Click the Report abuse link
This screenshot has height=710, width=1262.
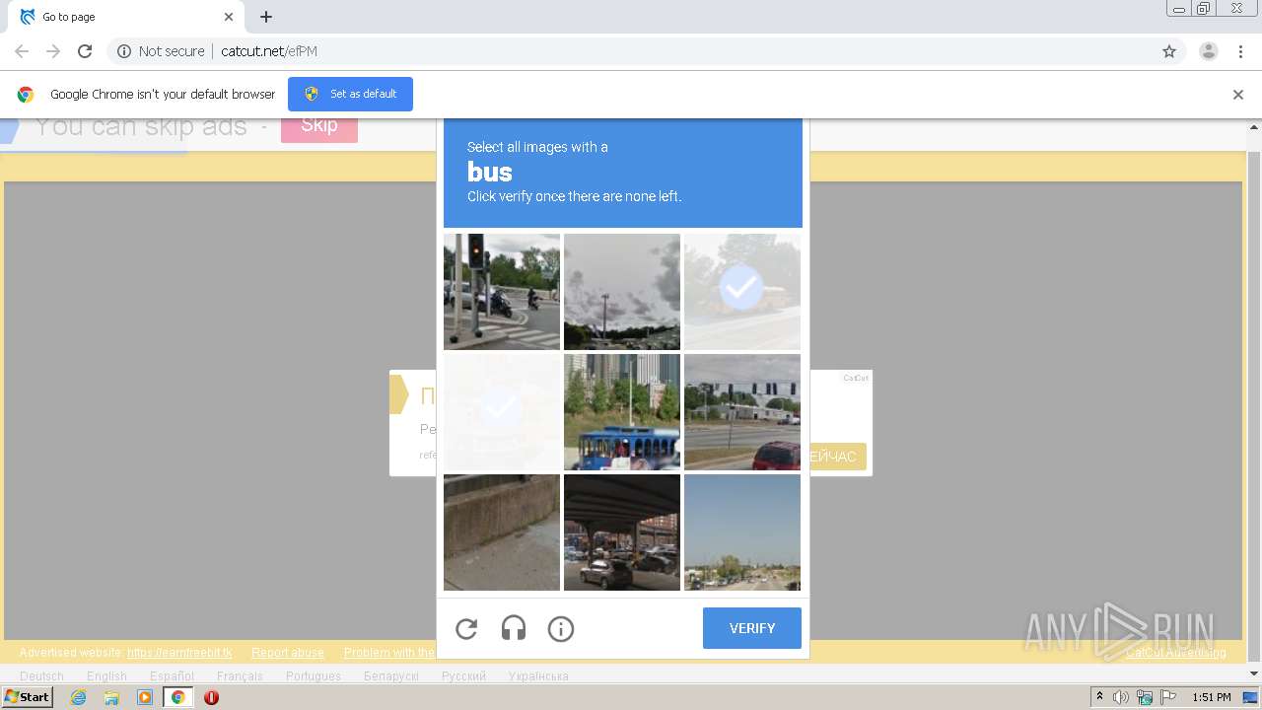(x=288, y=653)
